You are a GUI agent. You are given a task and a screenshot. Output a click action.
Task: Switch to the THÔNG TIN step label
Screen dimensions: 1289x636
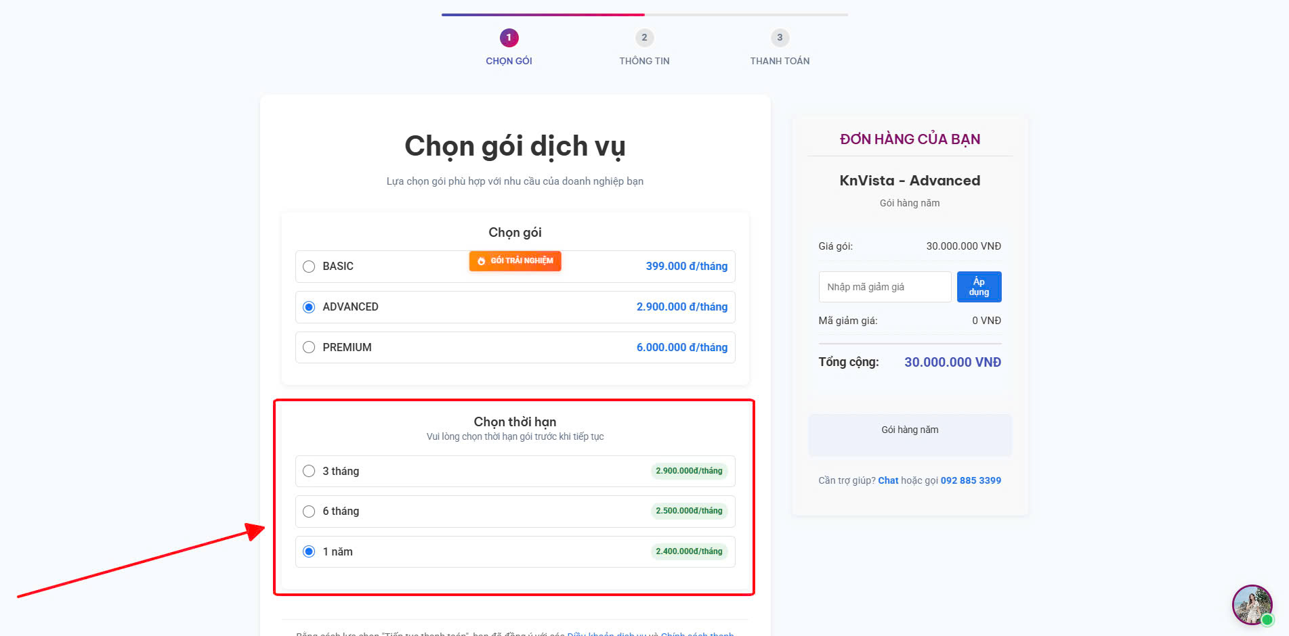644,60
